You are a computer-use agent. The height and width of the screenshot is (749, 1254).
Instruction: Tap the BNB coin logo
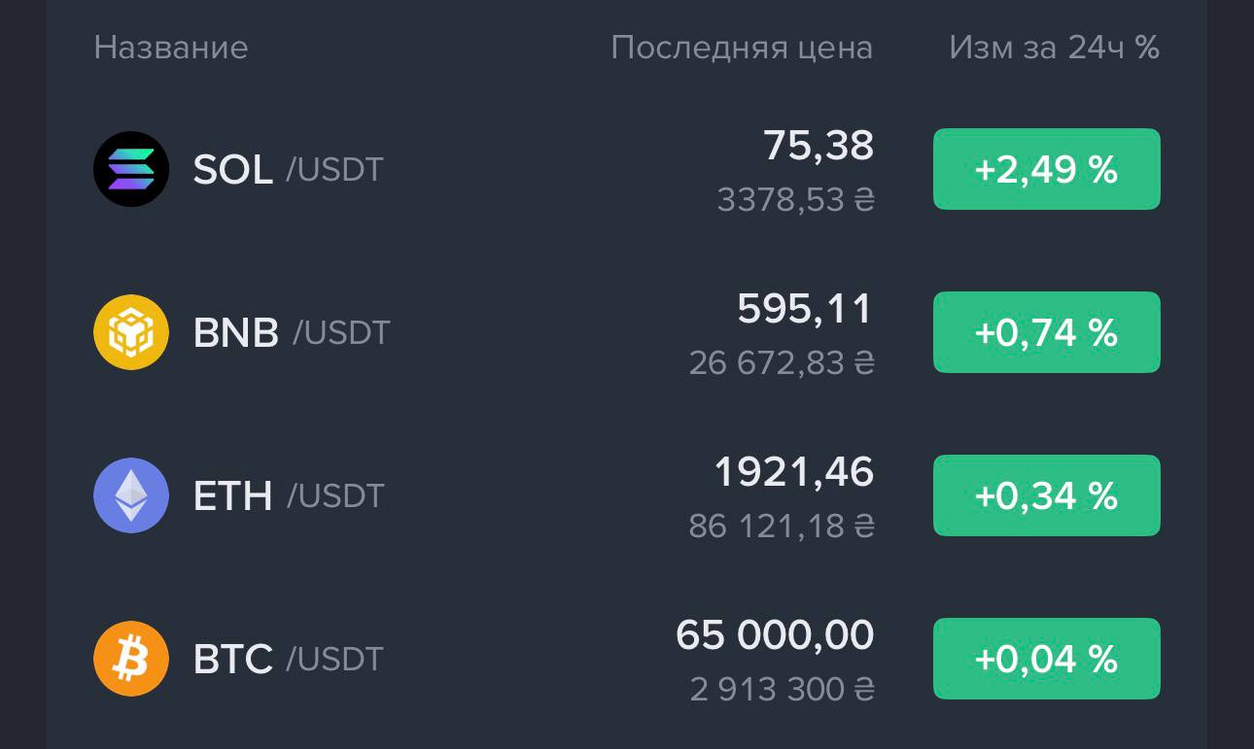(x=131, y=332)
